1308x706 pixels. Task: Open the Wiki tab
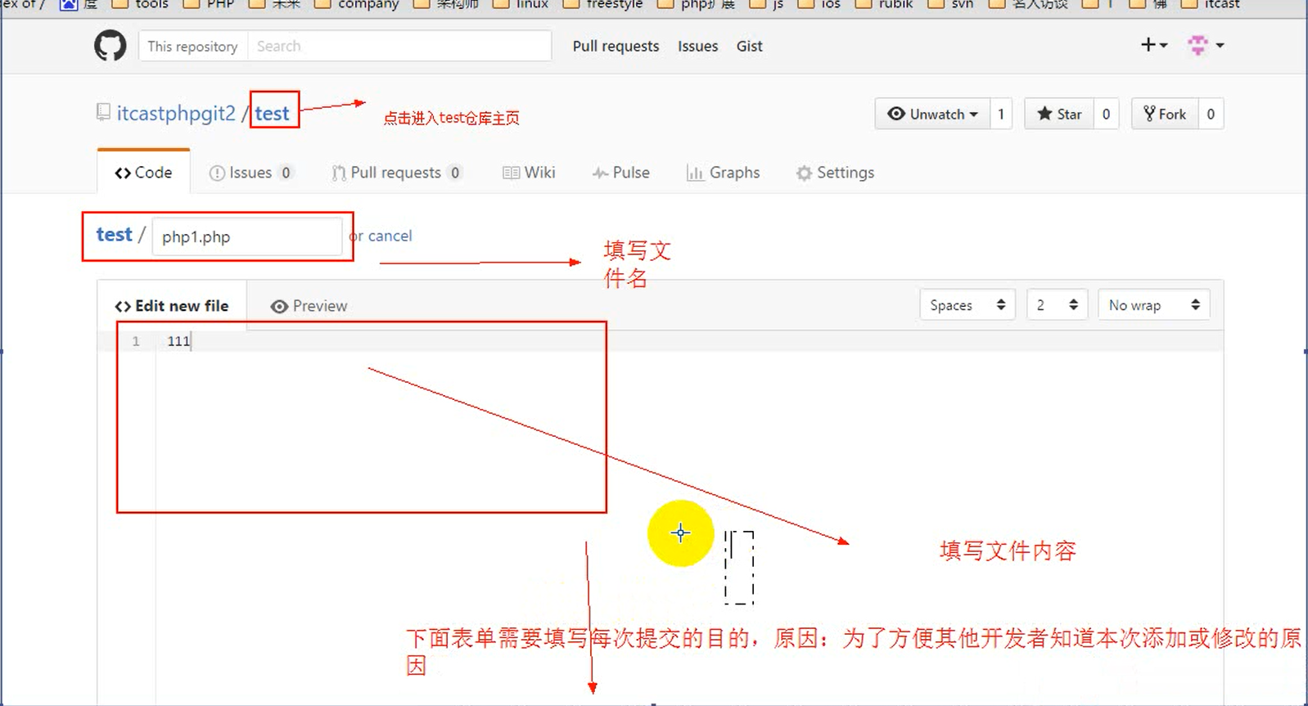point(529,173)
